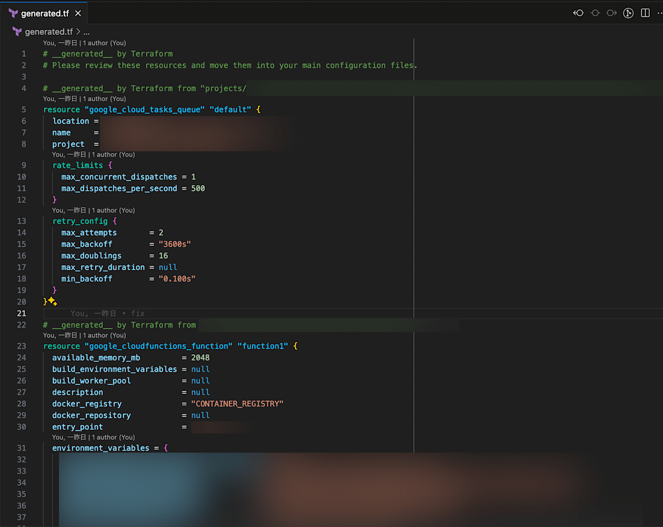Click line number 5 in the gutter
This screenshot has width=663, height=527.
coord(24,109)
